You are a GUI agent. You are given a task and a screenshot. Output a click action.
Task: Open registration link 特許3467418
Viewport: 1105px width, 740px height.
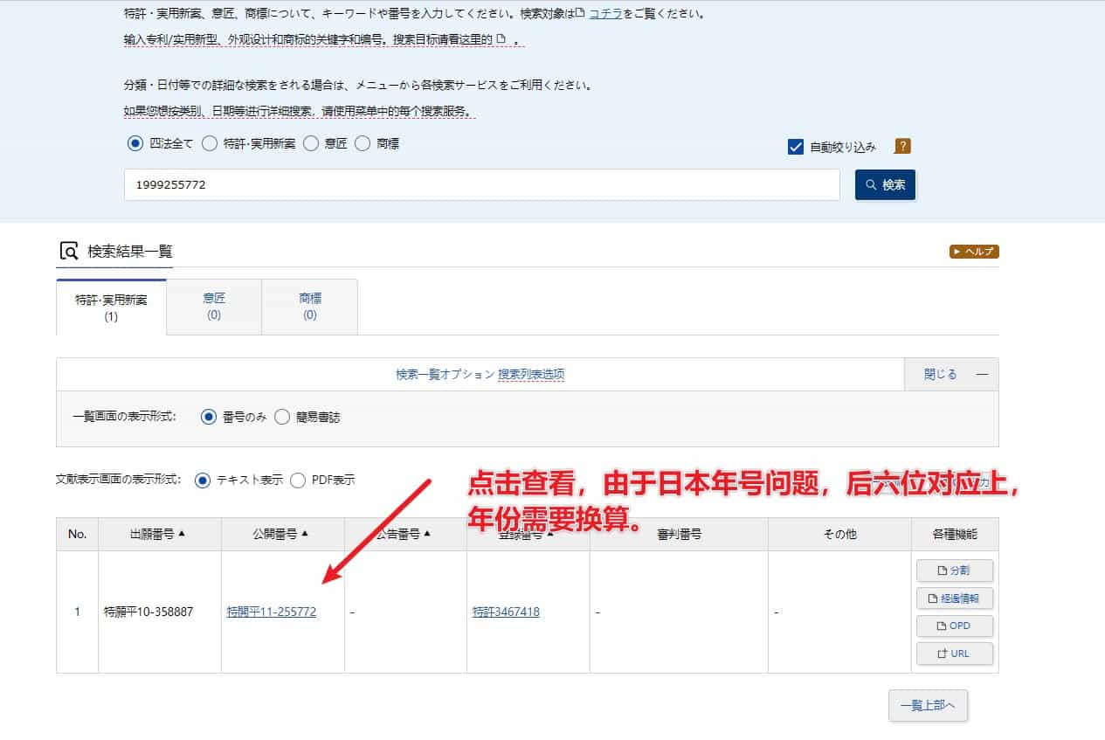tap(506, 612)
